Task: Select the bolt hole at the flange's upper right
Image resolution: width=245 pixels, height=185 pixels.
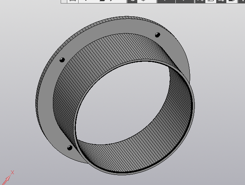Action: (x=157, y=35)
